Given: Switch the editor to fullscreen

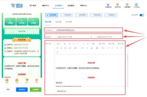Looking at the screenshot, I should point(57,52).
